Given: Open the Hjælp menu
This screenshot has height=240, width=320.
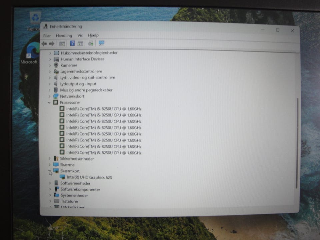Looking at the screenshot, I should coord(93,35).
